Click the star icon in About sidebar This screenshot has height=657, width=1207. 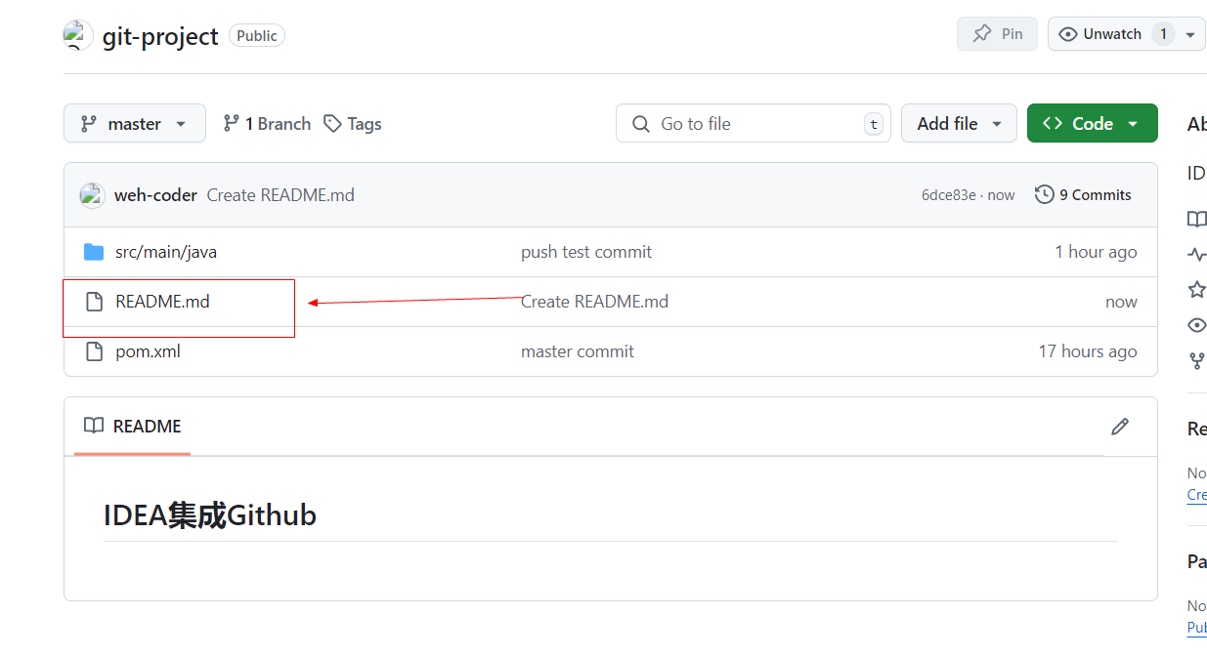click(x=1197, y=289)
